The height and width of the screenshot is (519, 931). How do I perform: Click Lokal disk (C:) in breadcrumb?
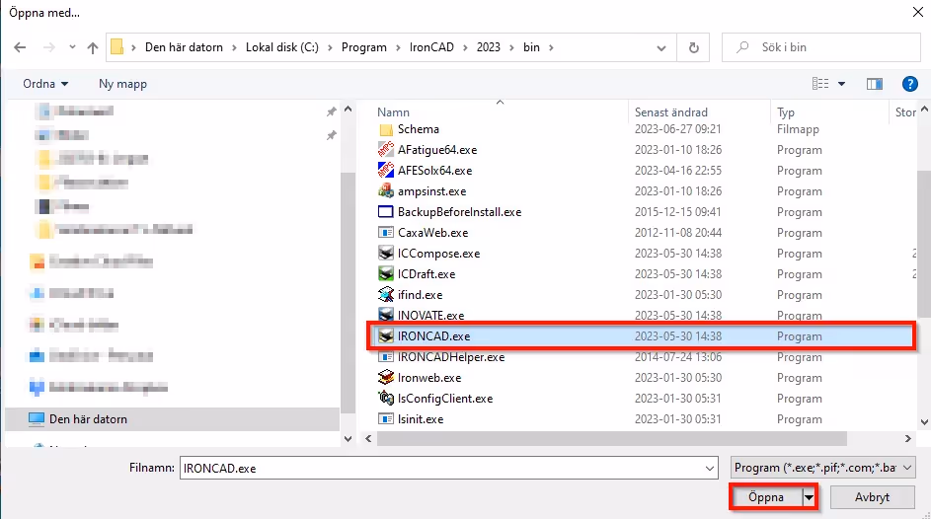(x=282, y=47)
